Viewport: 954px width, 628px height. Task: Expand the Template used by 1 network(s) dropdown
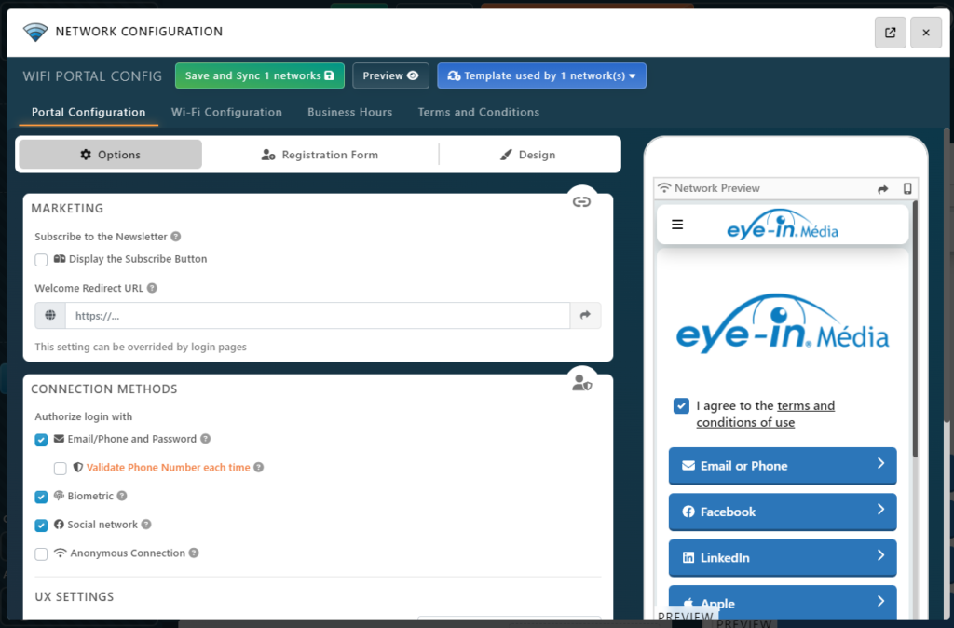pos(541,75)
